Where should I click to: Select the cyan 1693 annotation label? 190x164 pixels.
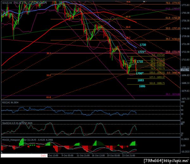click(141, 80)
